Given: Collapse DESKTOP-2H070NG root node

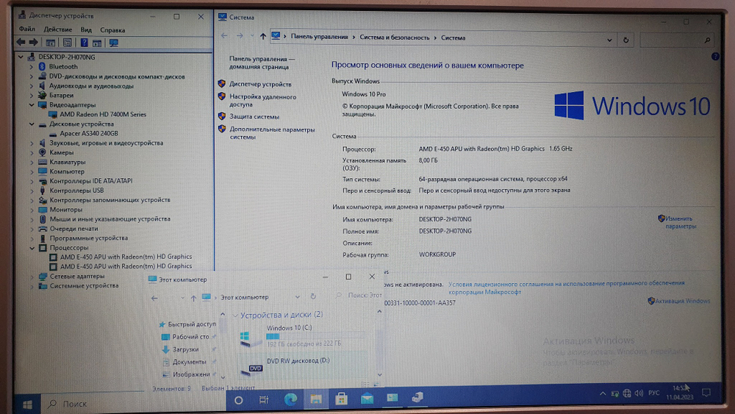Looking at the screenshot, I should [21, 57].
